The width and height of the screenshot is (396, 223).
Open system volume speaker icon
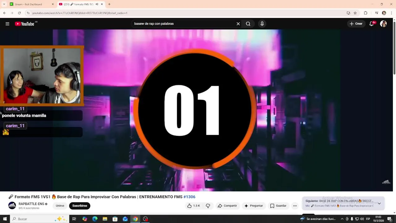click(x=362, y=219)
